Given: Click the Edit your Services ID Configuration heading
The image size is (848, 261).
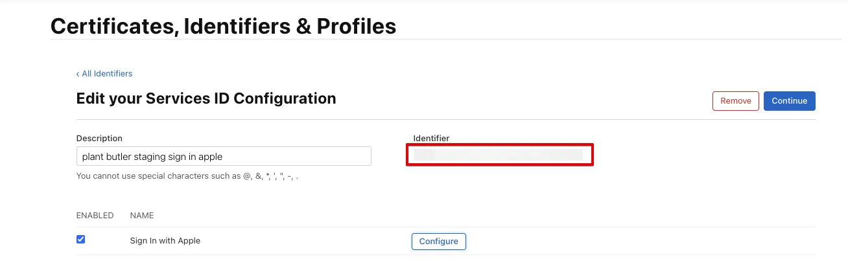Looking at the screenshot, I should pyautogui.click(x=206, y=98).
